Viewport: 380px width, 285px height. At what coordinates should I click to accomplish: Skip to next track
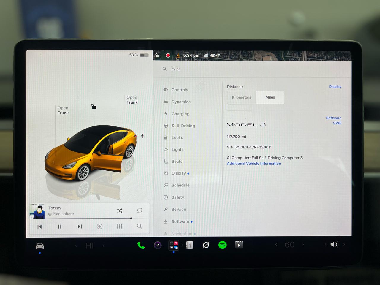tap(80, 227)
